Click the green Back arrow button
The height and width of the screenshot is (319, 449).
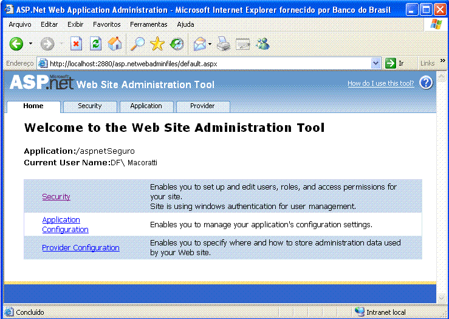pyautogui.click(x=16, y=44)
